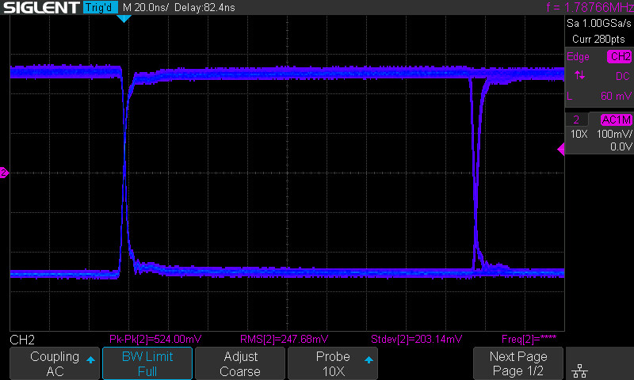Click the Edge trigger type label
Screen dimensions: 634x380
tap(578, 56)
